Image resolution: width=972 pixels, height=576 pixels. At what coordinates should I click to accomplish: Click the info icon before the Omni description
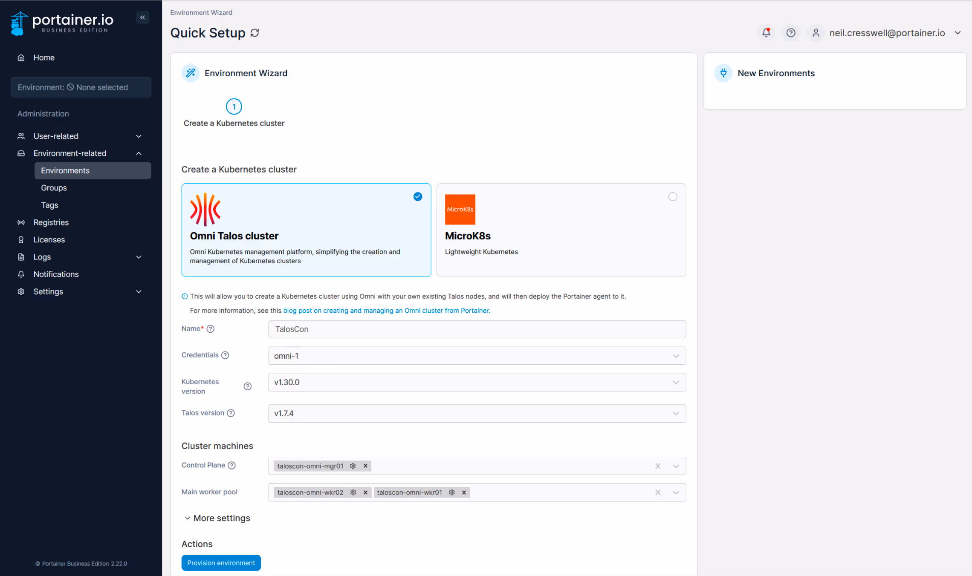tap(185, 296)
